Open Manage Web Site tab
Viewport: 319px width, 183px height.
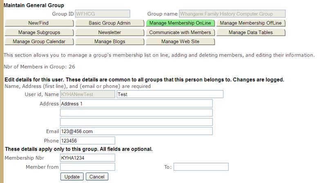point(180,42)
